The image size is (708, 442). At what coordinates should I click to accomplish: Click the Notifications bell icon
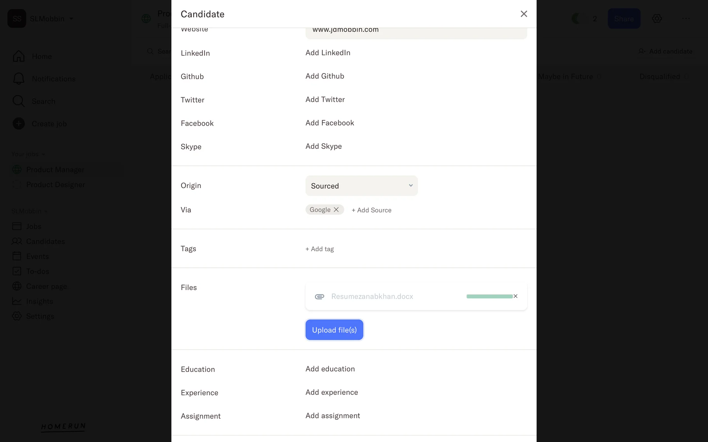18,79
